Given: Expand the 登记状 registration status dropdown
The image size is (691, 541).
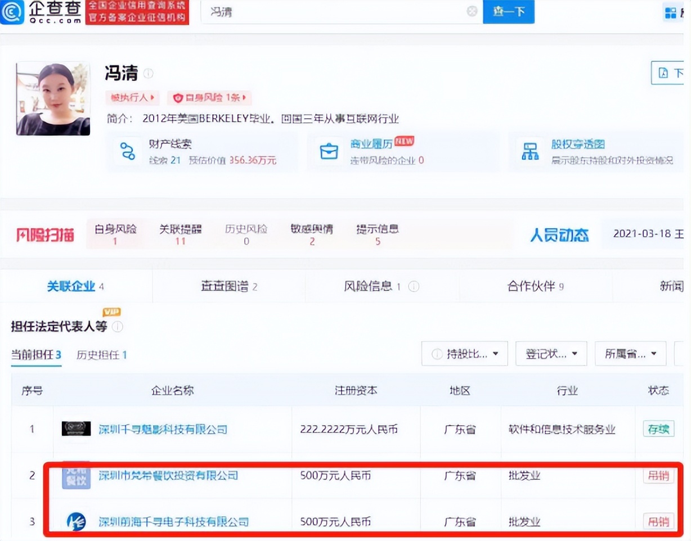Looking at the screenshot, I should click(x=551, y=353).
